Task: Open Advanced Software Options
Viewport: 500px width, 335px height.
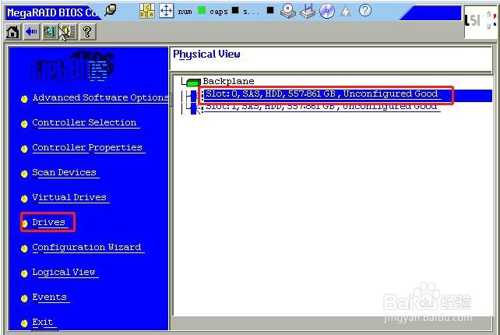Action: pos(100,97)
